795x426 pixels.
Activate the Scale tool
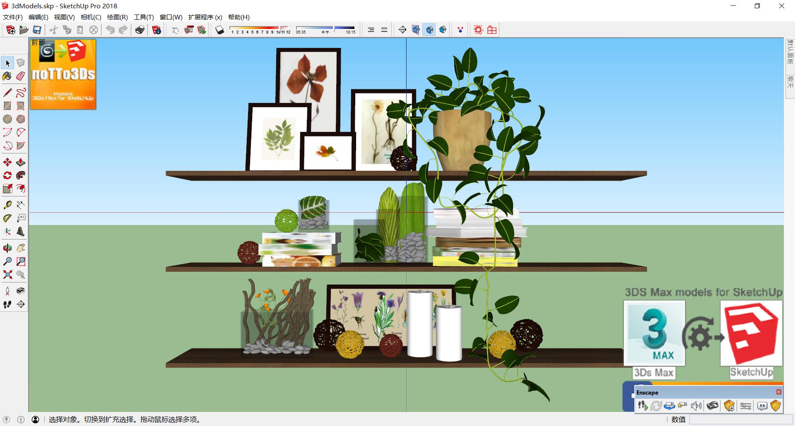tap(7, 189)
